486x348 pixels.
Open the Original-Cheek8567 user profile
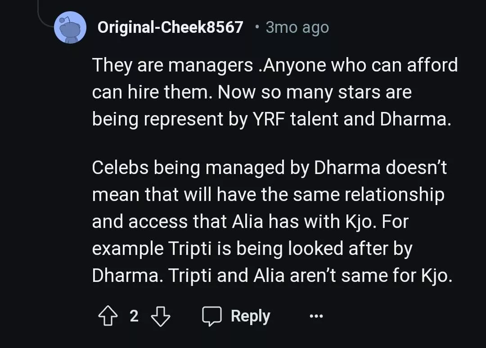(170, 27)
